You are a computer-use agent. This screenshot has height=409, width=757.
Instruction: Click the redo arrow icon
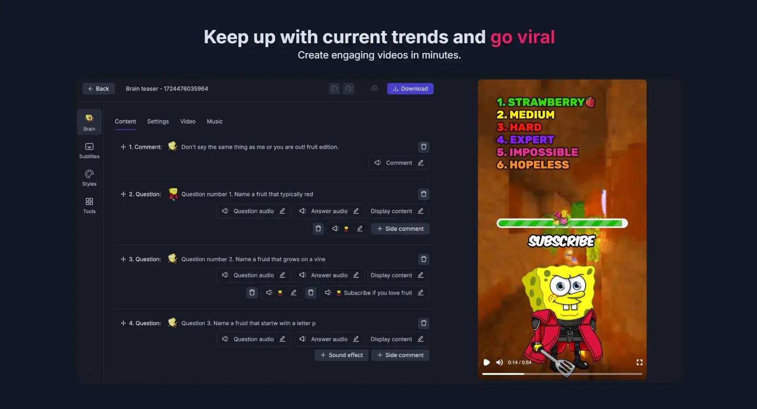click(x=348, y=89)
